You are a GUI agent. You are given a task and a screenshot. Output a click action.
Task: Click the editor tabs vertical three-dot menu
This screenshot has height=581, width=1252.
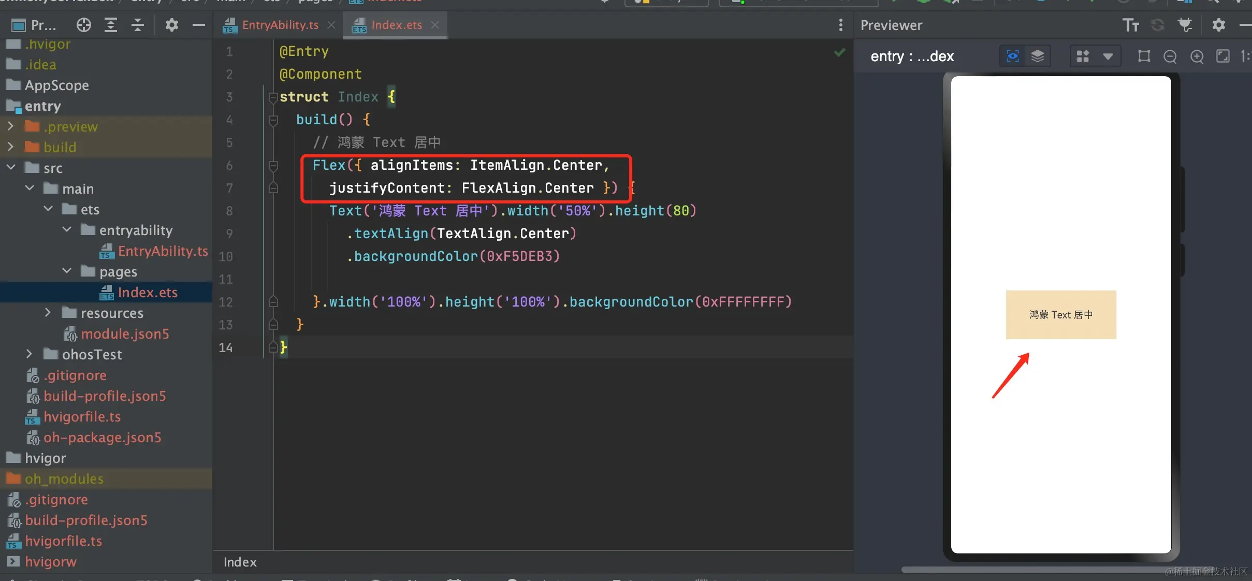(x=840, y=25)
